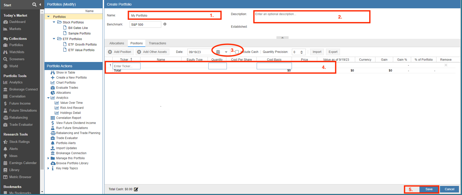Screen dimensions: 462x195
Task: Open the Screeners magnifier icon
Action: tap(5, 59)
